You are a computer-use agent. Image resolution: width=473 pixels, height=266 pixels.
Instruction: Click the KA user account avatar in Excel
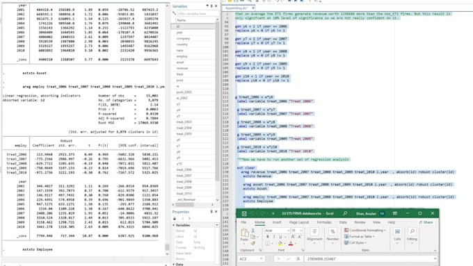click(x=382, y=213)
